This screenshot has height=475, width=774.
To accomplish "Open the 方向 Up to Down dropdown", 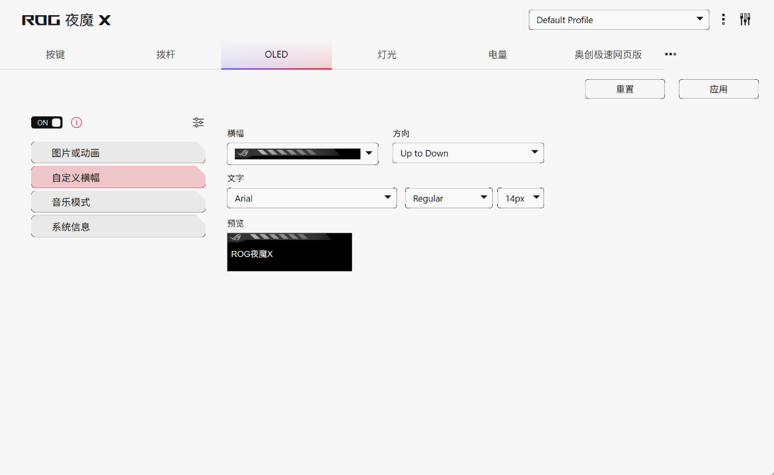I will (468, 153).
